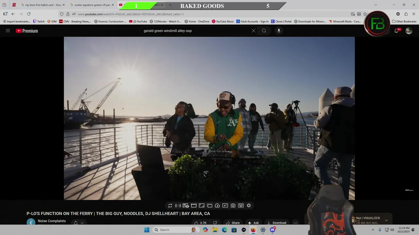Open the Firefox extensions puzzle icon

(406, 14)
